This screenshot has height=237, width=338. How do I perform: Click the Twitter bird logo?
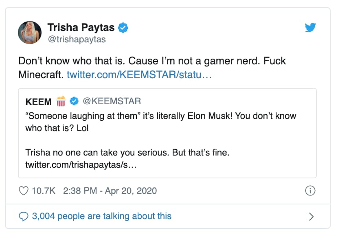point(310,28)
